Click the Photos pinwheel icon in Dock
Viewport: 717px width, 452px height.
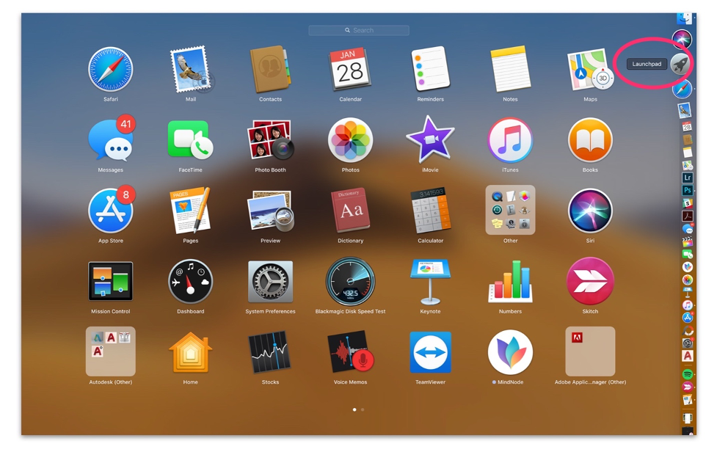tap(688, 280)
